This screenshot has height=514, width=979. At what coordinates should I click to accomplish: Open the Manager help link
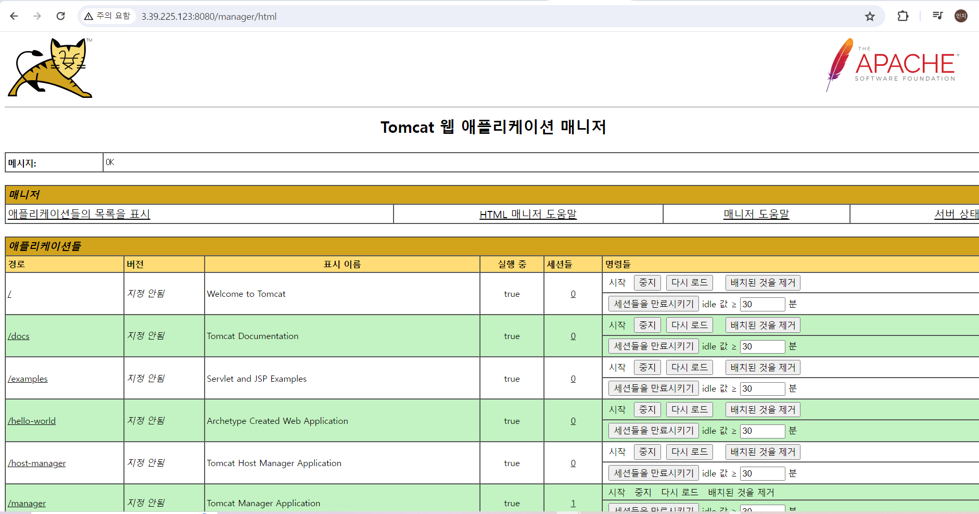756,214
